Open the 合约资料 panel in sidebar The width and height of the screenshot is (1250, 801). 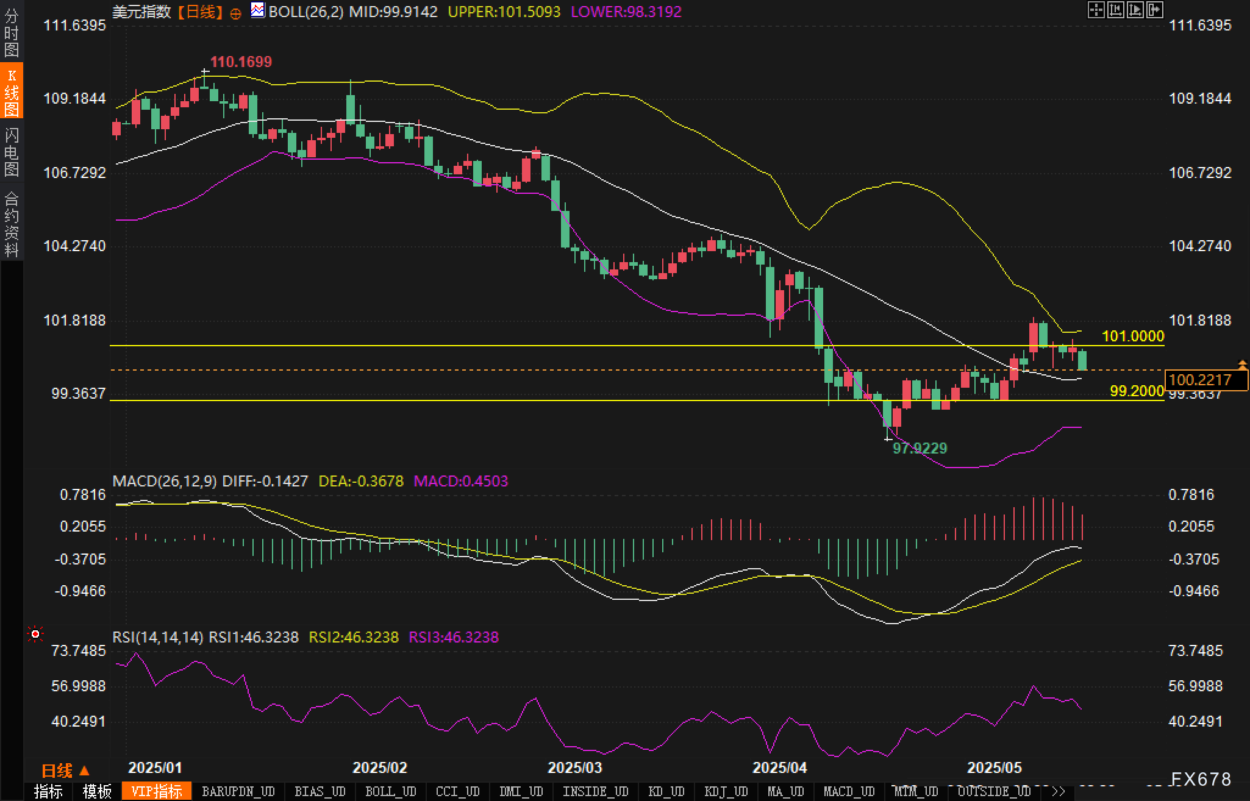(11, 223)
